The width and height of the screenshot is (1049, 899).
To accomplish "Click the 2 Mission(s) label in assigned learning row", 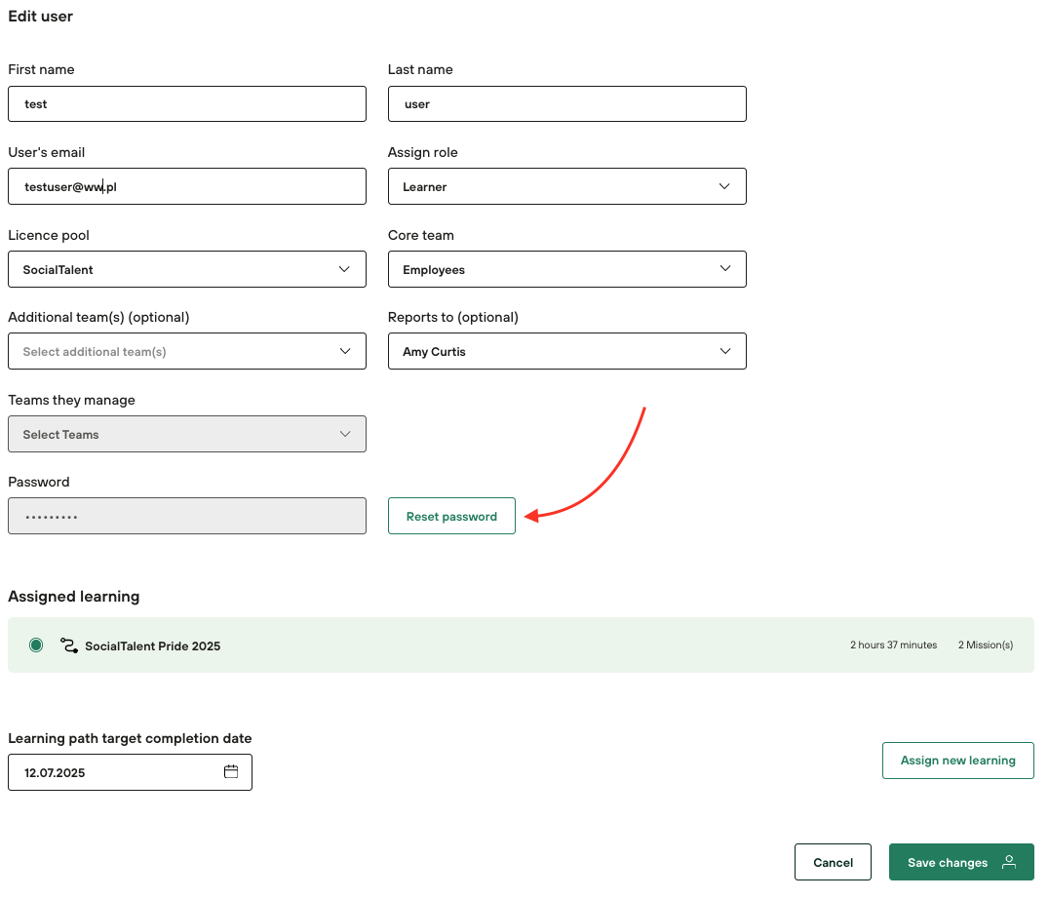I will pos(985,645).
